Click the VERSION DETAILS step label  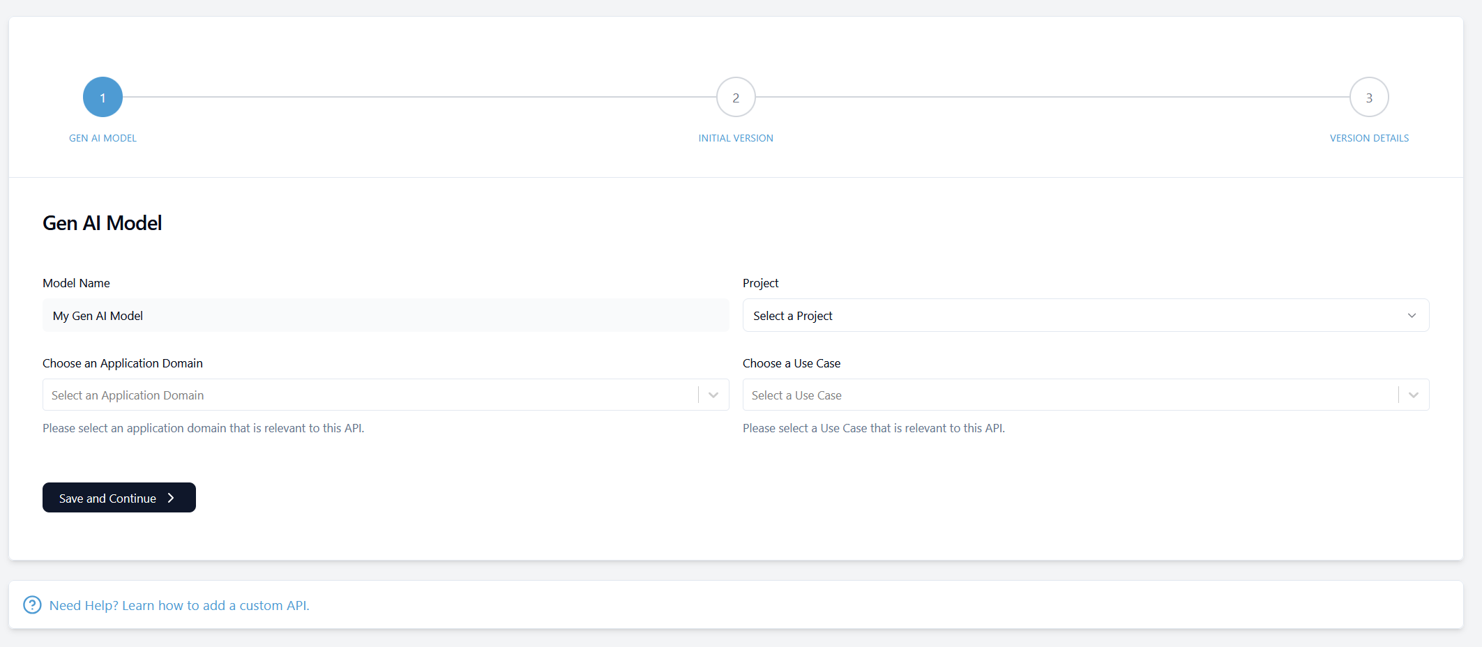click(1369, 137)
